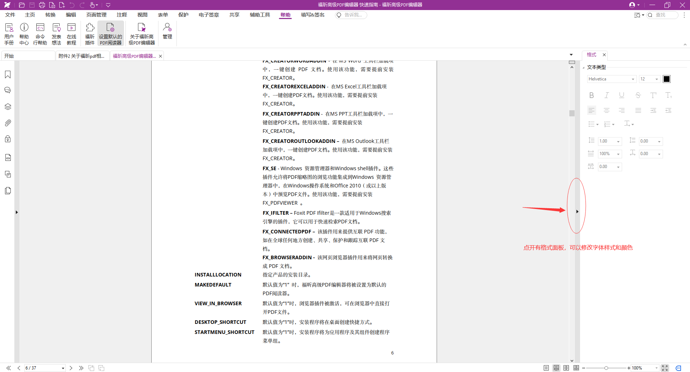Click 关于福昕高级PDF编辑器 button
The width and height of the screenshot is (690, 372).
pyautogui.click(x=142, y=34)
